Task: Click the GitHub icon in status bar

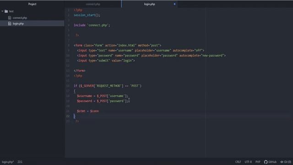Action: tap(266, 162)
